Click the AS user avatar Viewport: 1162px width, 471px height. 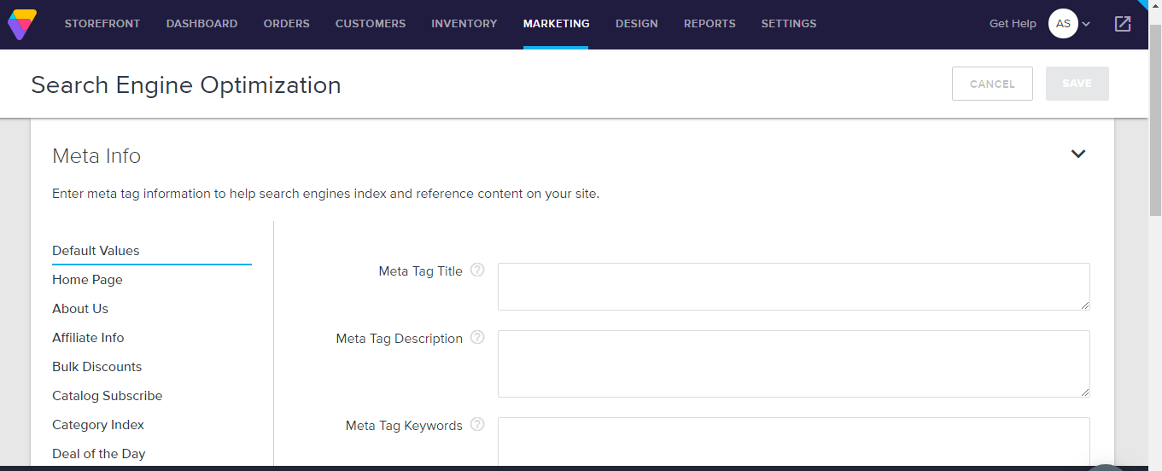click(1063, 24)
